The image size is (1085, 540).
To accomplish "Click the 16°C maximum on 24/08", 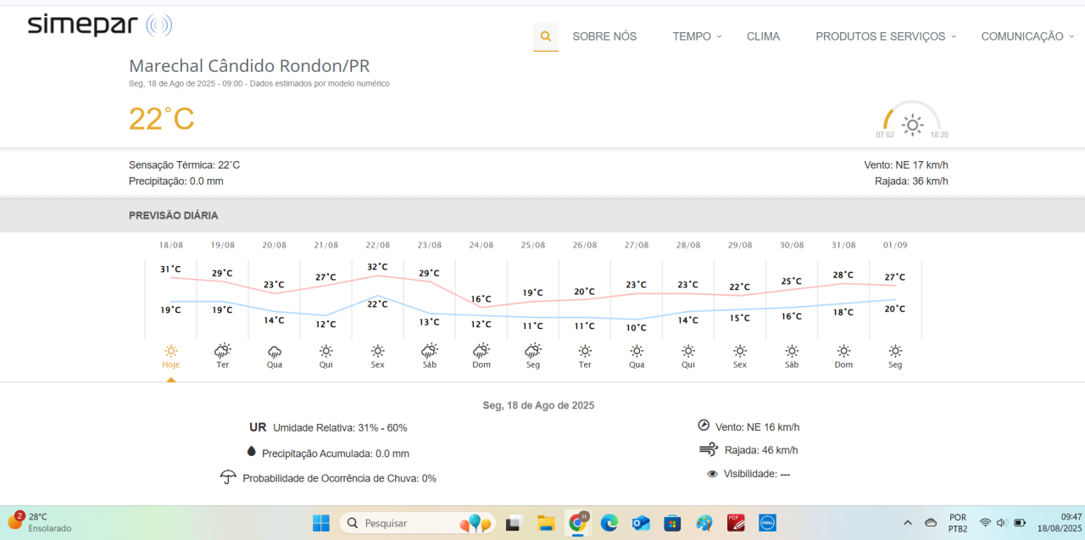I will 481,298.
